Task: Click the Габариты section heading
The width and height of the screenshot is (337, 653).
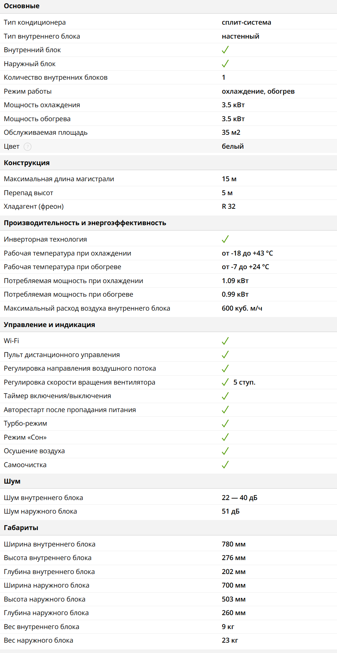Action: [21, 528]
